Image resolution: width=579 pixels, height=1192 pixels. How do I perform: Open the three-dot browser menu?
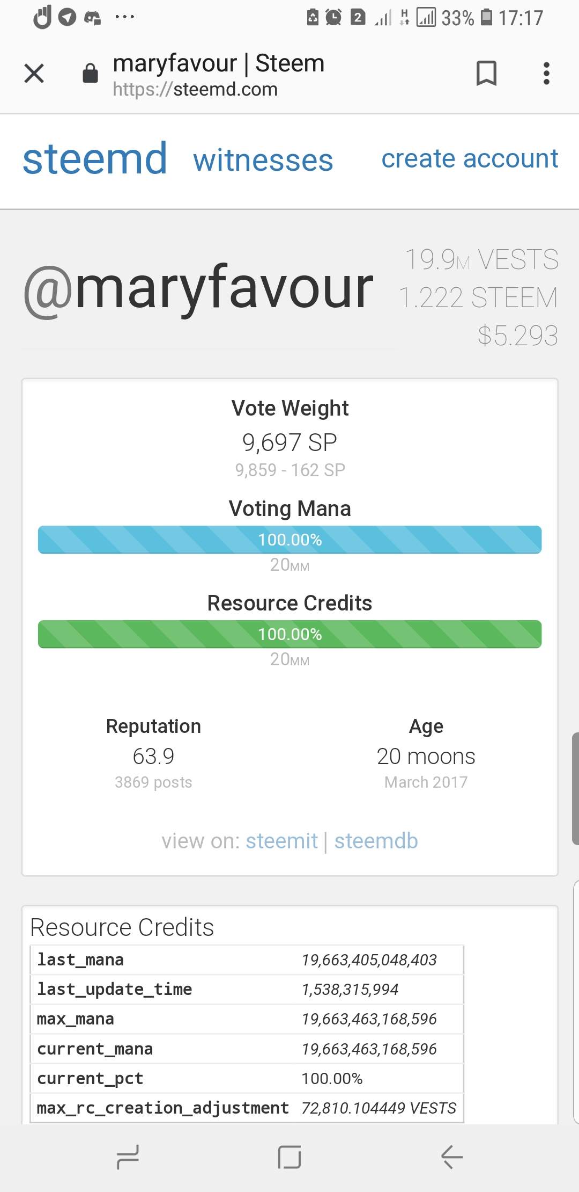pyautogui.click(x=546, y=74)
